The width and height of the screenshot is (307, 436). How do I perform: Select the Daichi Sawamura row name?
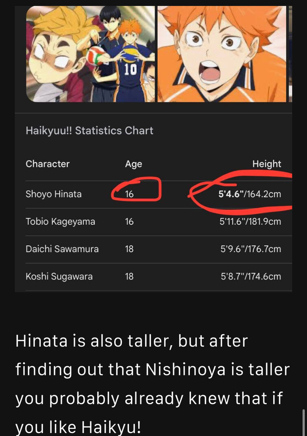coord(62,249)
